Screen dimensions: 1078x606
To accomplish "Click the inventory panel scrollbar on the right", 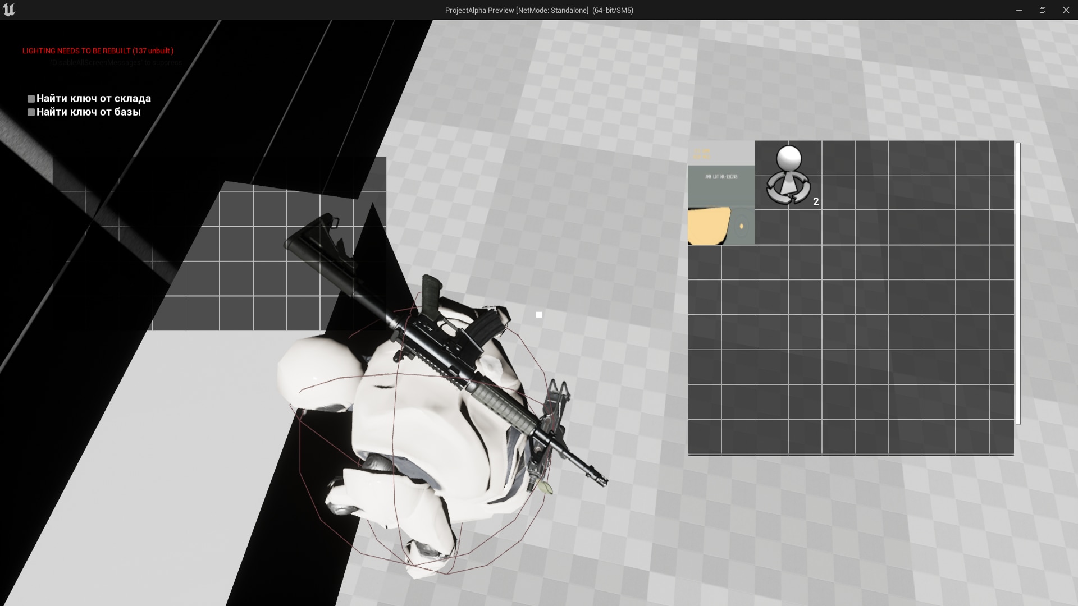I will coord(1017,281).
